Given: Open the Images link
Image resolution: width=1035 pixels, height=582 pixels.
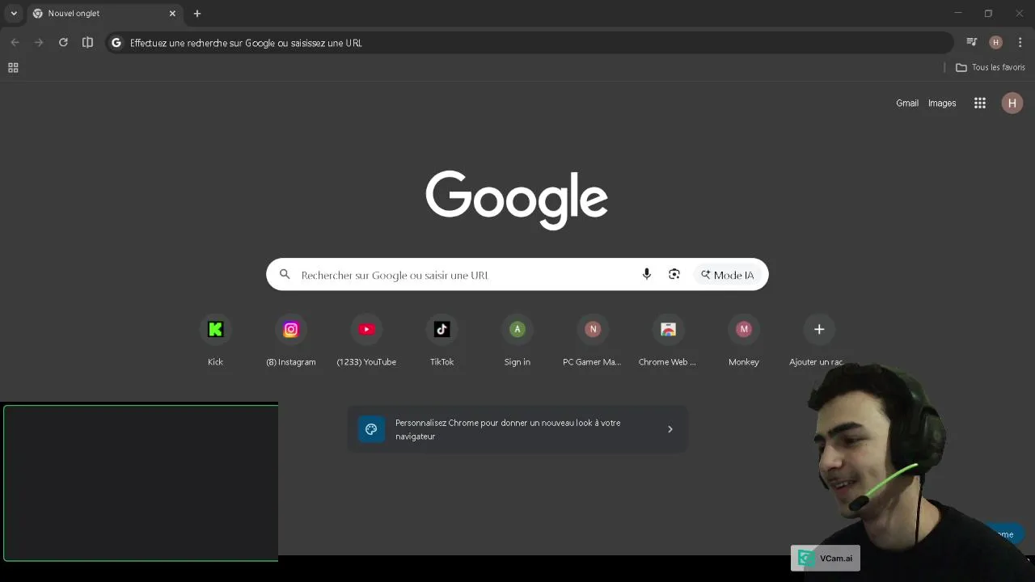Looking at the screenshot, I should [942, 103].
